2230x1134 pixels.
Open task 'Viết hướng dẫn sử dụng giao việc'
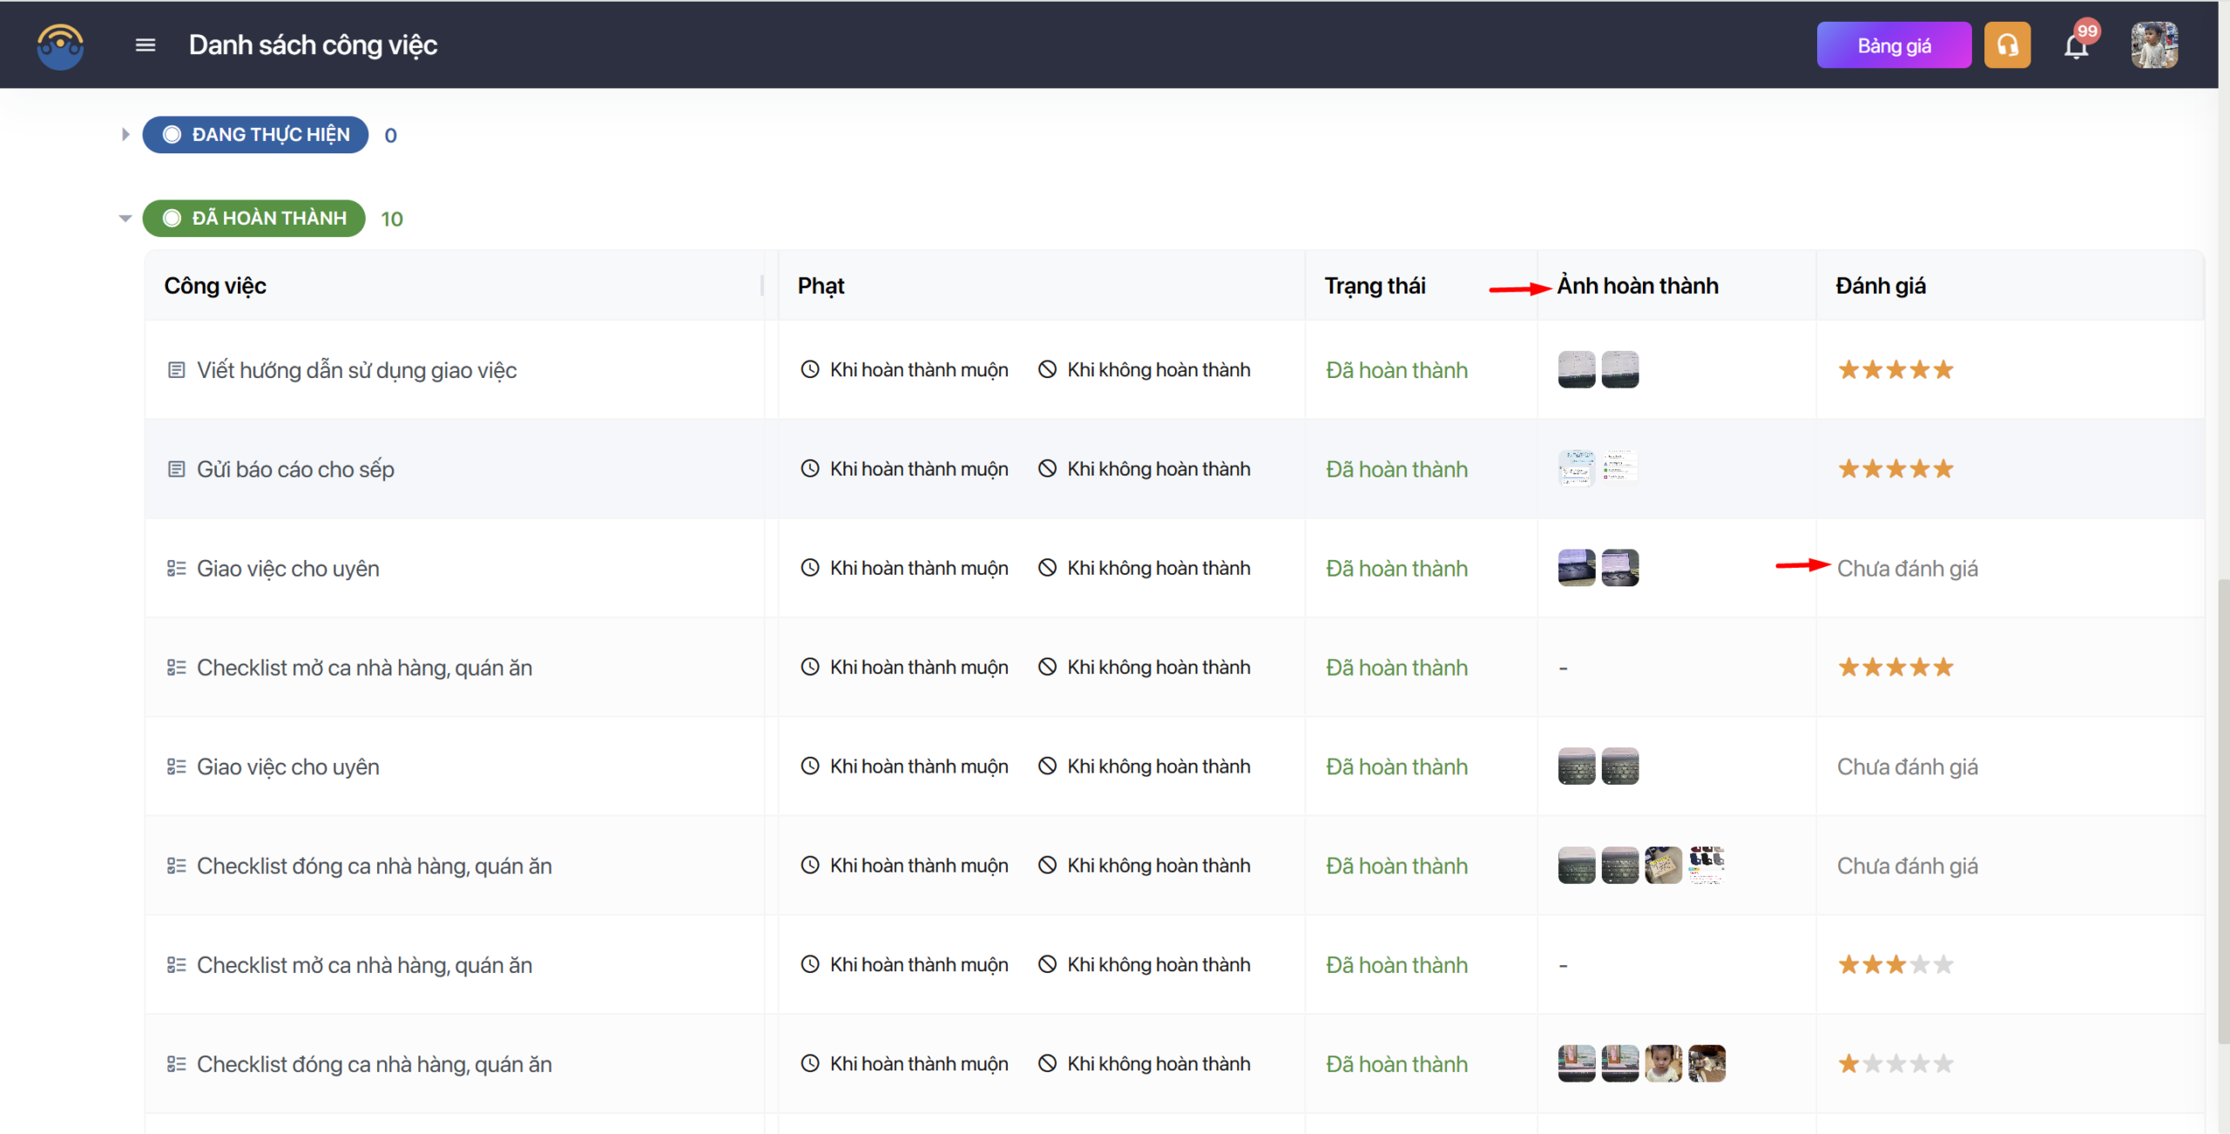[x=356, y=370]
